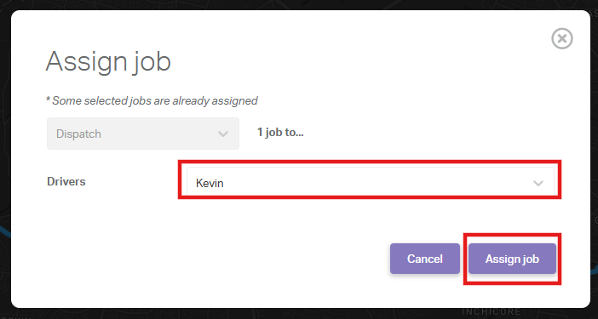Screen dimensions: 598x319
Task: Close the Assign job dialog with X icon
Action: tap(561, 38)
